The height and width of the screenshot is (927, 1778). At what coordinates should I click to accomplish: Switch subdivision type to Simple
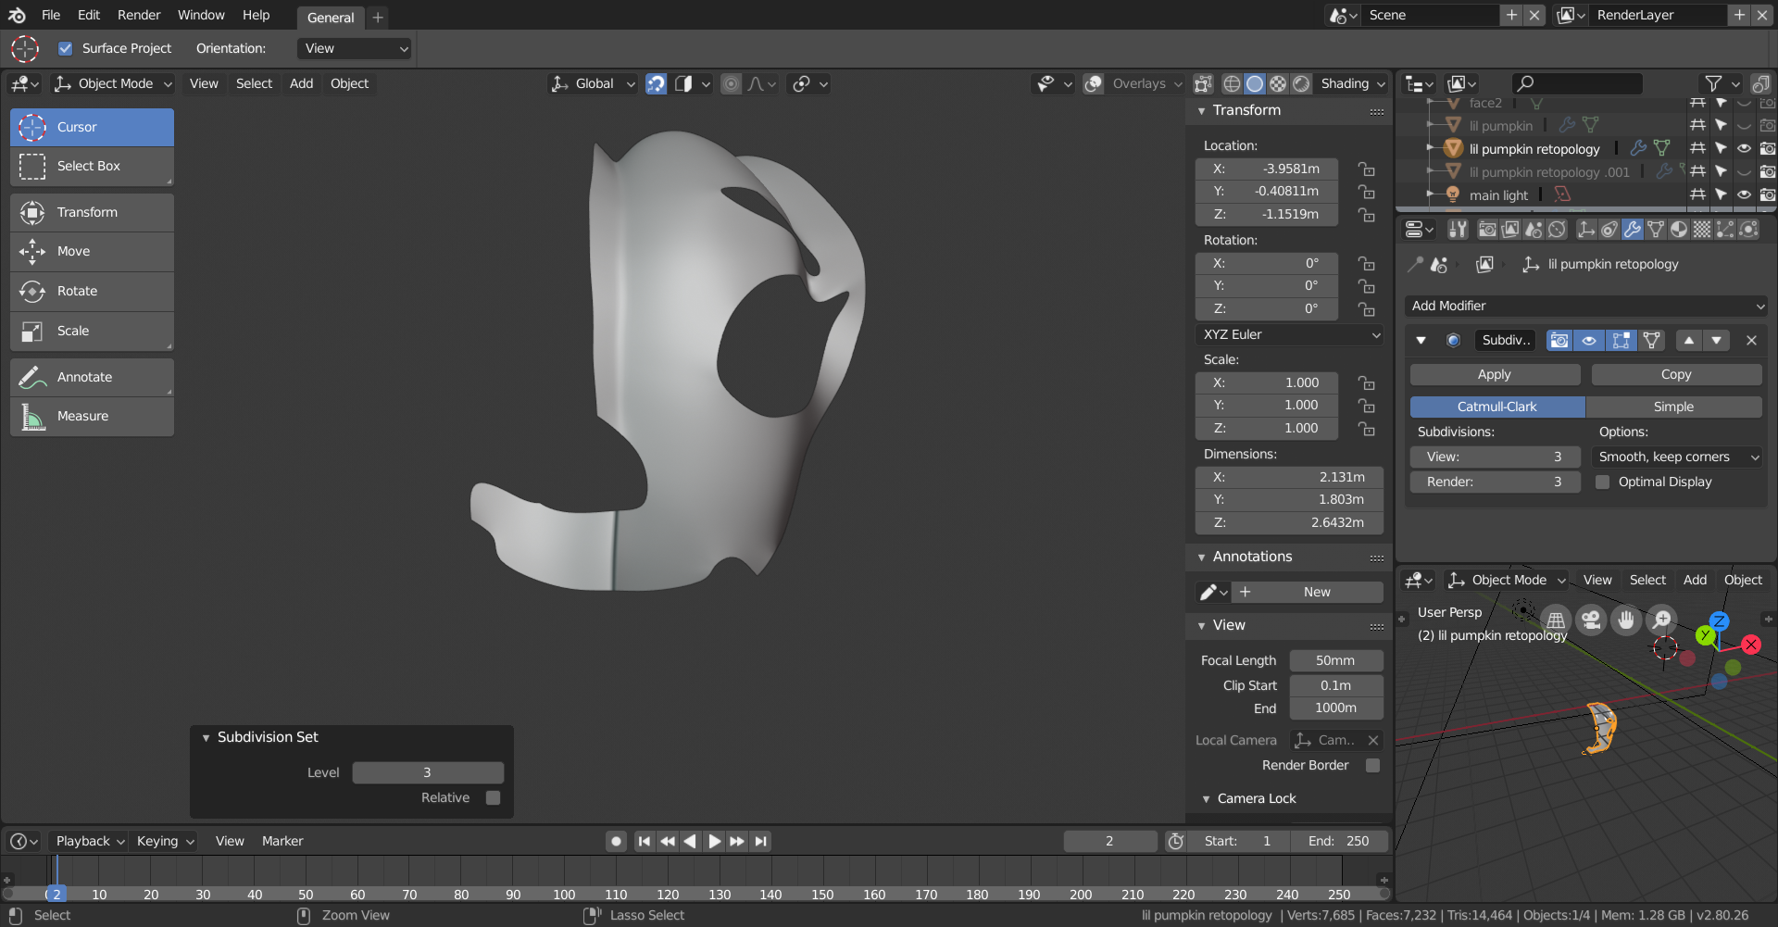point(1673,407)
